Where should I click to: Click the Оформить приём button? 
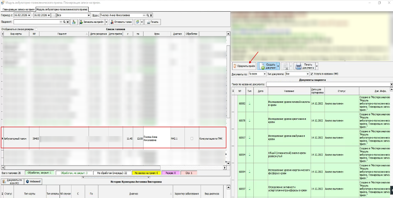[243, 66]
